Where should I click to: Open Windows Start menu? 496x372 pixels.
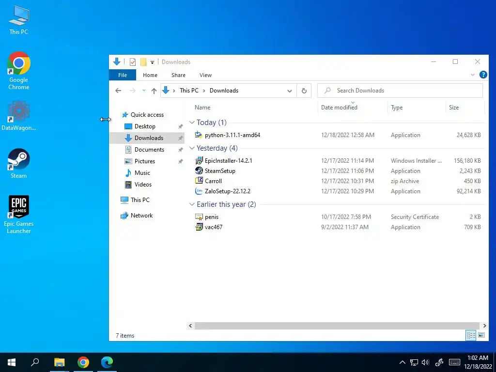12,362
